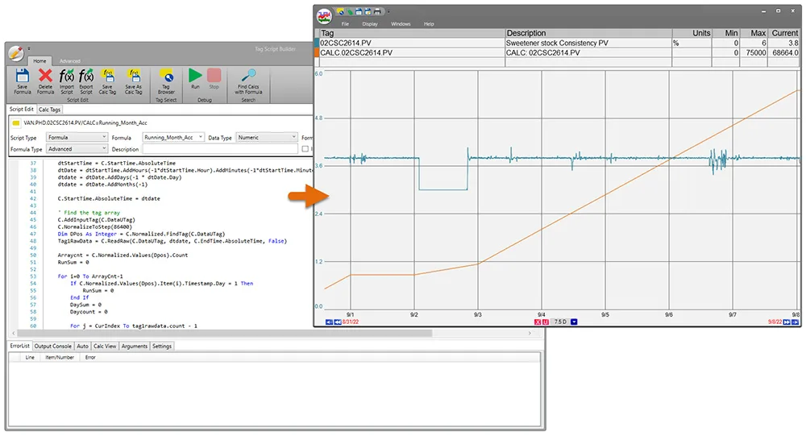Open the Display menu in trend window
The height and width of the screenshot is (436, 806).
[369, 24]
